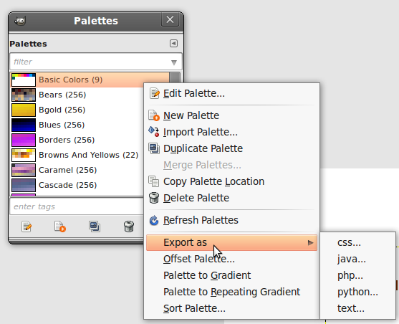Select the Bgold palette swatch
The height and width of the screenshot is (324, 399).
pyautogui.click(x=24, y=110)
